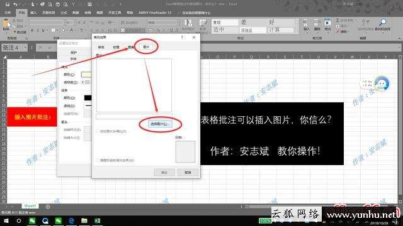Switch to the Gradient tab in Fill Effects
The height and width of the screenshot is (226, 403).
point(101,47)
